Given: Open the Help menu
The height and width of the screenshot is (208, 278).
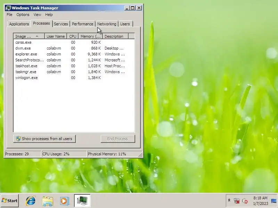Looking at the screenshot, I should click(x=49, y=15).
